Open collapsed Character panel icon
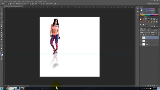The height and width of the screenshot is (90, 160). (x=138, y=15)
